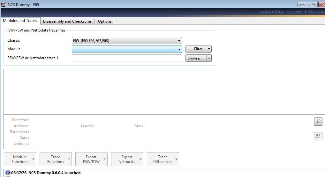Click the info icon in log row
The height and width of the screenshot is (177, 325).
(8, 173)
